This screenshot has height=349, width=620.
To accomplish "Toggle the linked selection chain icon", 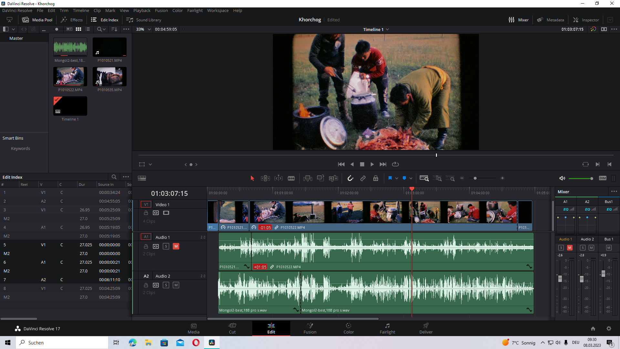I will (363, 178).
